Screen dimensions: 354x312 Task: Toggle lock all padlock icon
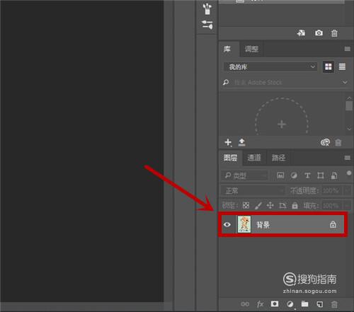click(295, 205)
